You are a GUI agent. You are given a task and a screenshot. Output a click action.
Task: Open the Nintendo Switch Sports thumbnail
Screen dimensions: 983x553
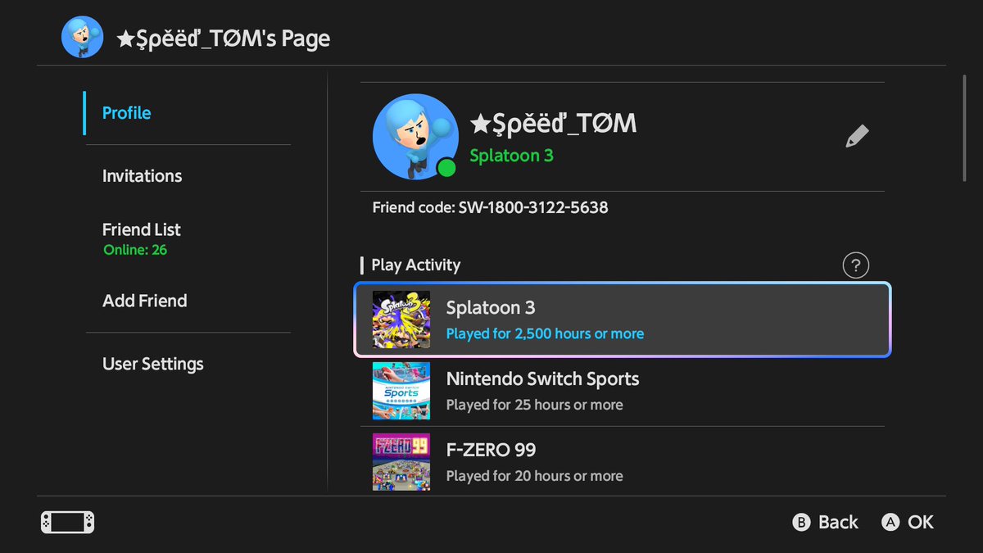tap(401, 391)
